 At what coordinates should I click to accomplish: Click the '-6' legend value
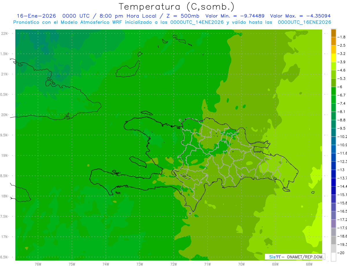[340, 87]
